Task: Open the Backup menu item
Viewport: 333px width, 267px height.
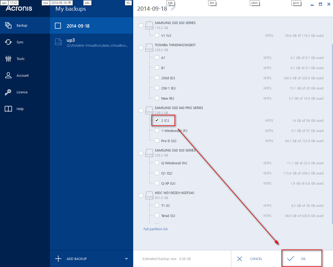Action: [25, 25]
